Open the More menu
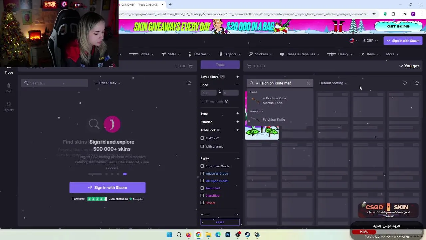Viewport: 426px width, 240px height. pos(392,54)
